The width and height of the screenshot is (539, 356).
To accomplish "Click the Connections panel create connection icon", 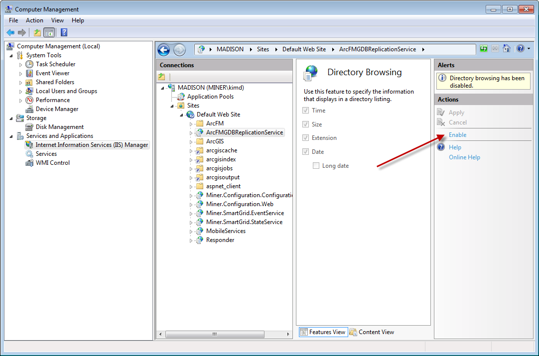I will [161, 77].
